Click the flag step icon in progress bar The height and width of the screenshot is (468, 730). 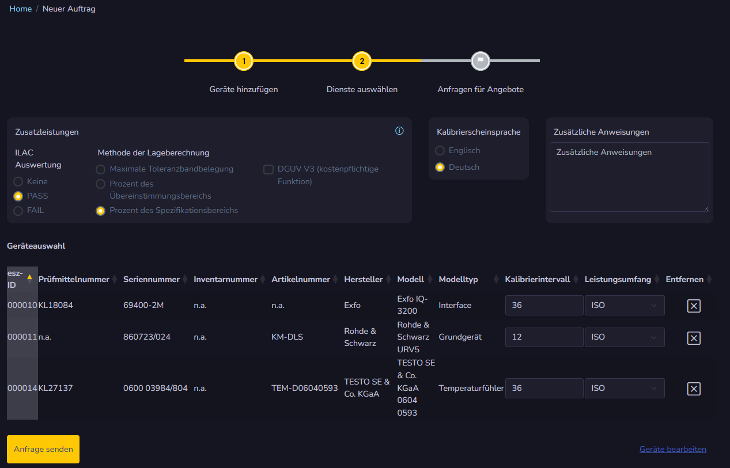coord(480,61)
